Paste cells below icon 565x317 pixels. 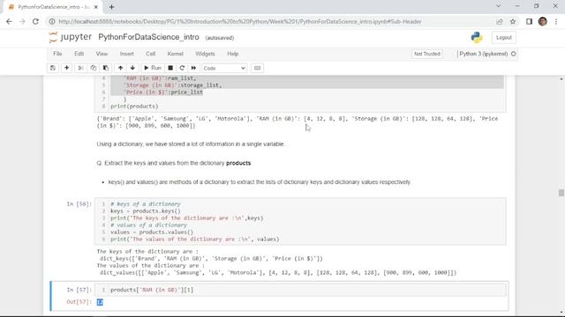[x=106, y=68]
